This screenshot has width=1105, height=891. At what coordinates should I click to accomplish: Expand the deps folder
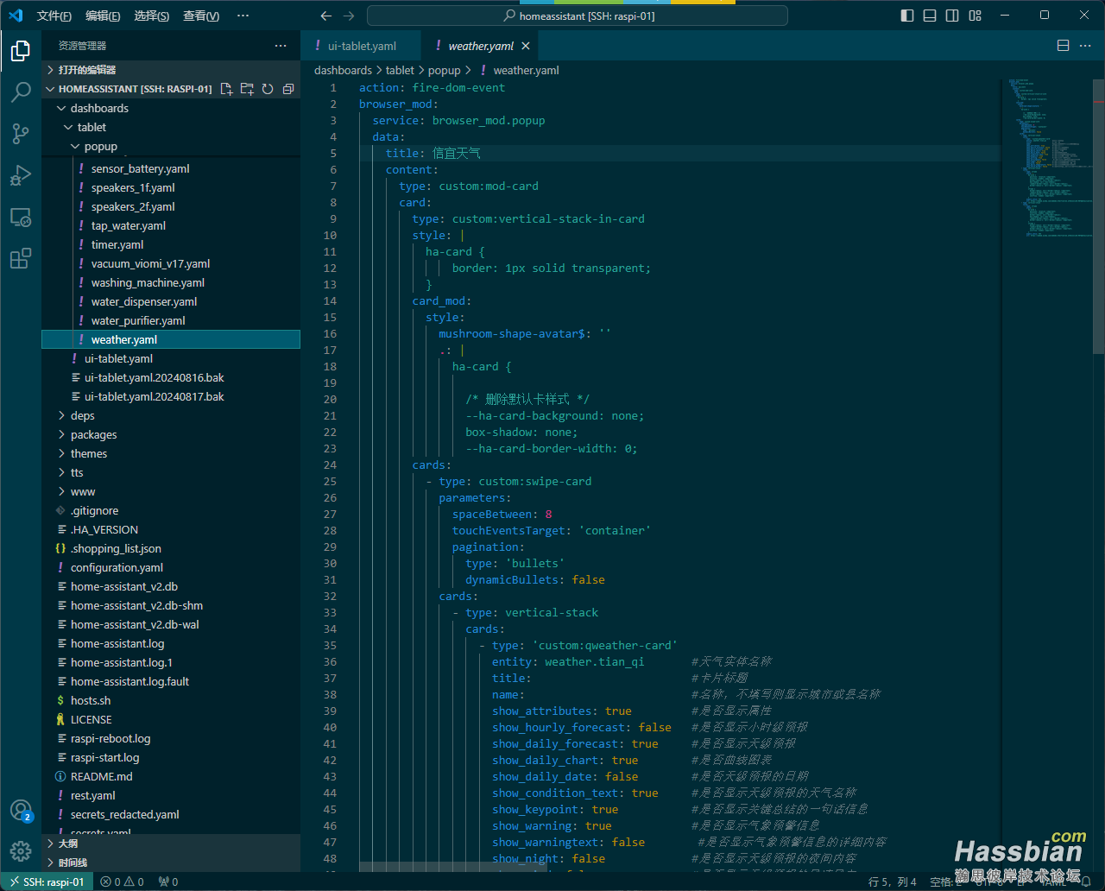pyautogui.click(x=171, y=415)
